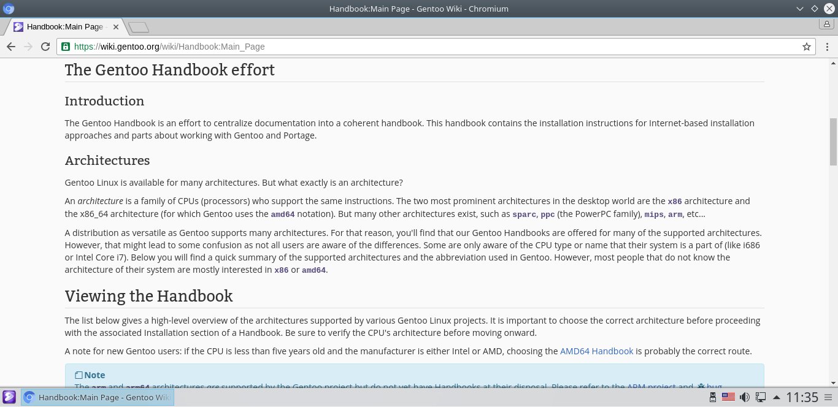Open the application launcher in the taskbar
The height and width of the screenshot is (407, 838).
tap(9, 397)
